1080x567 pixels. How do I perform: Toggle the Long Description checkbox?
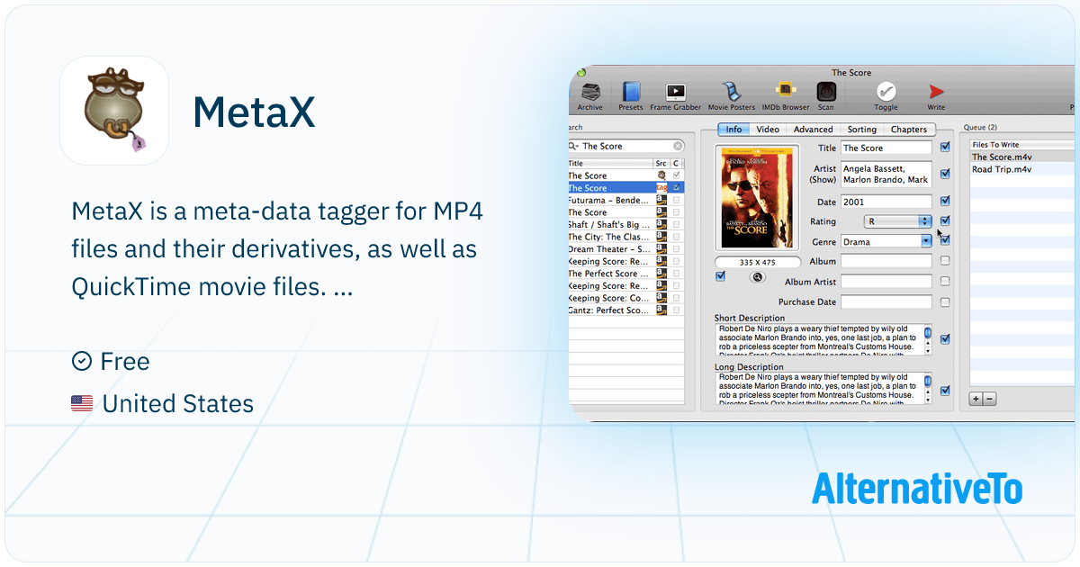(945, 391)
